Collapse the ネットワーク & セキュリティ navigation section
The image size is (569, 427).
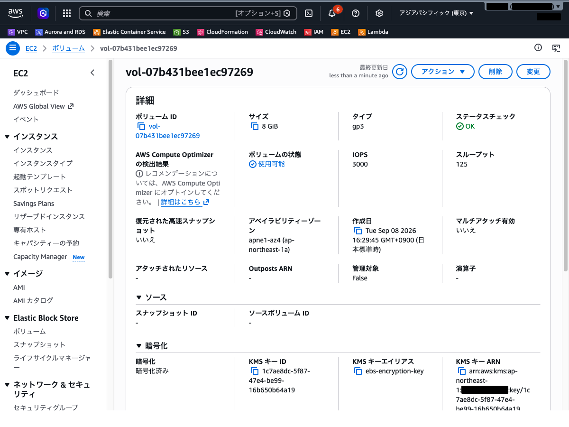click(7, 385)
